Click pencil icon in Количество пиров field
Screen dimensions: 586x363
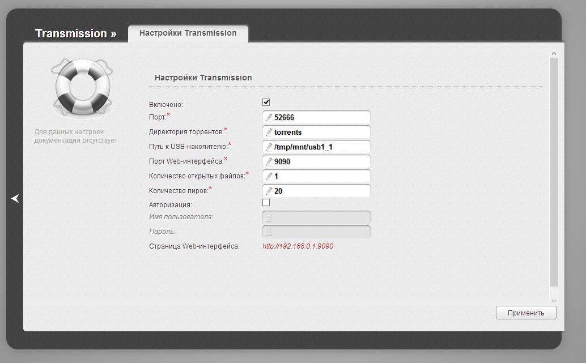[x=269, y=191]
